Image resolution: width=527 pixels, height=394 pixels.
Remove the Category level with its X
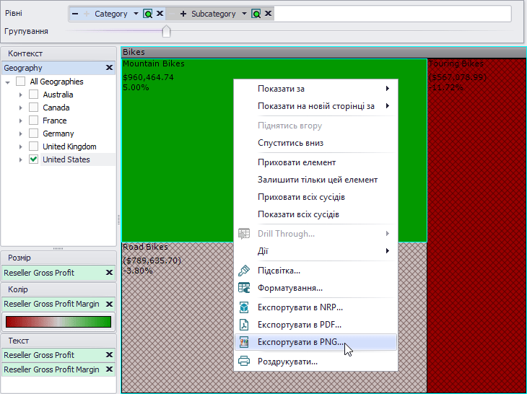[160, 14]
